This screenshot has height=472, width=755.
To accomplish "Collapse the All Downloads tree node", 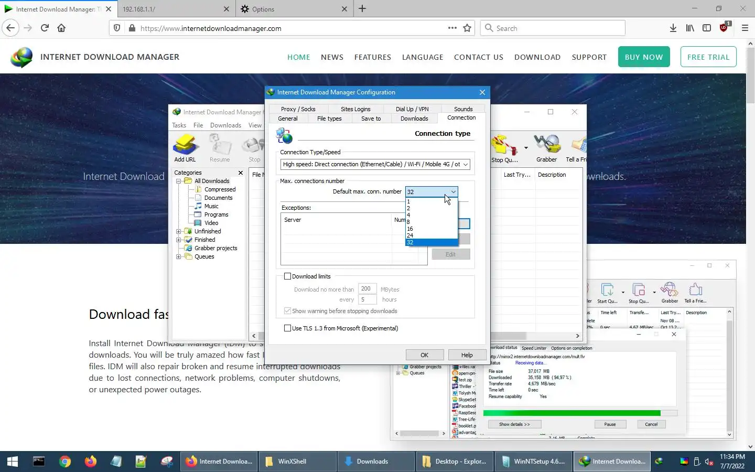I will point(179,181).
